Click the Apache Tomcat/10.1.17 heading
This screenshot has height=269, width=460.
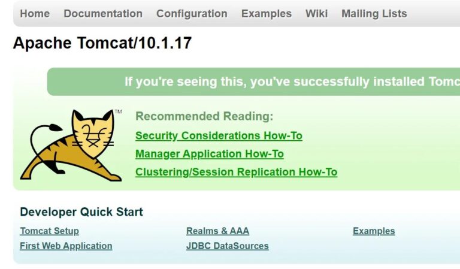point(102,43)
